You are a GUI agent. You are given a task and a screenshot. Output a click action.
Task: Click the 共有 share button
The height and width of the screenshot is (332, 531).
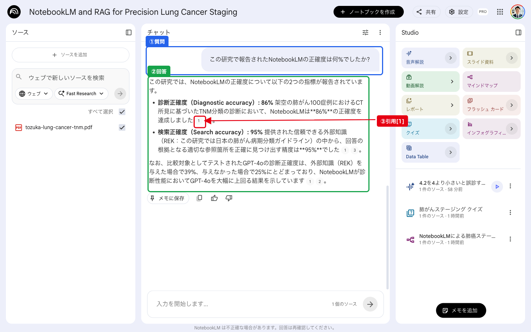coord(426,12)
